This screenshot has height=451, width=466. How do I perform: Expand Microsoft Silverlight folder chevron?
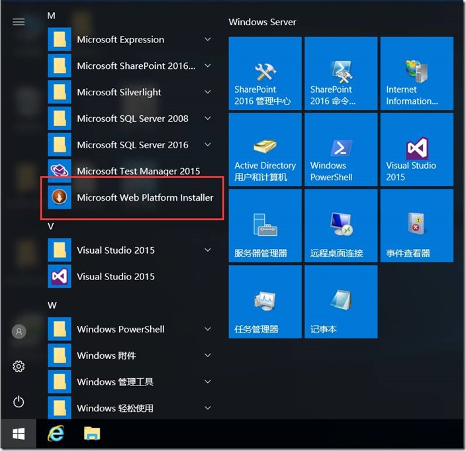(x=208, y=92)
